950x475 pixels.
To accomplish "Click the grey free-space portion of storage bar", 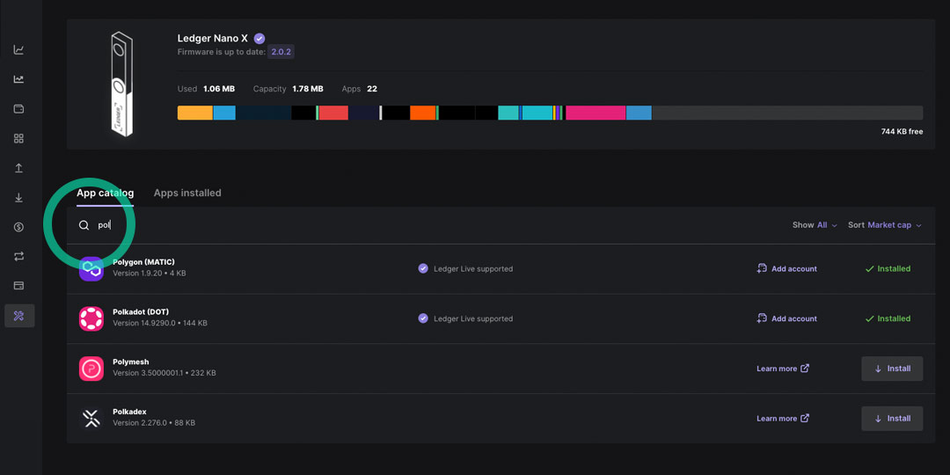I will [787, 113].
